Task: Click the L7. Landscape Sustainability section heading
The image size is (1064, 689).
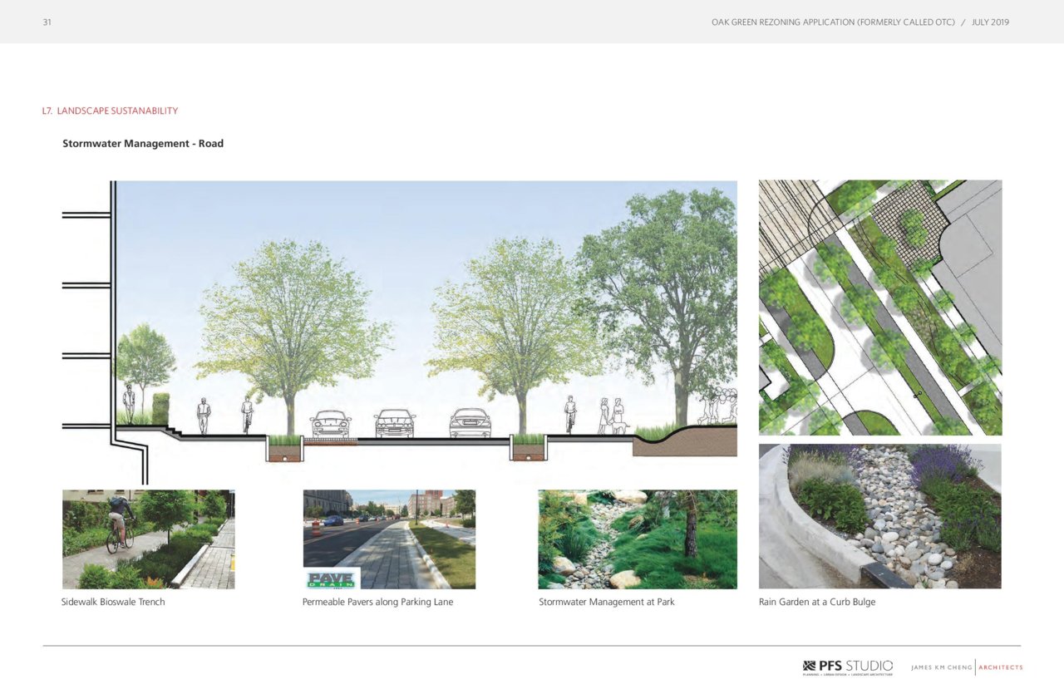Action: (110, 111)
